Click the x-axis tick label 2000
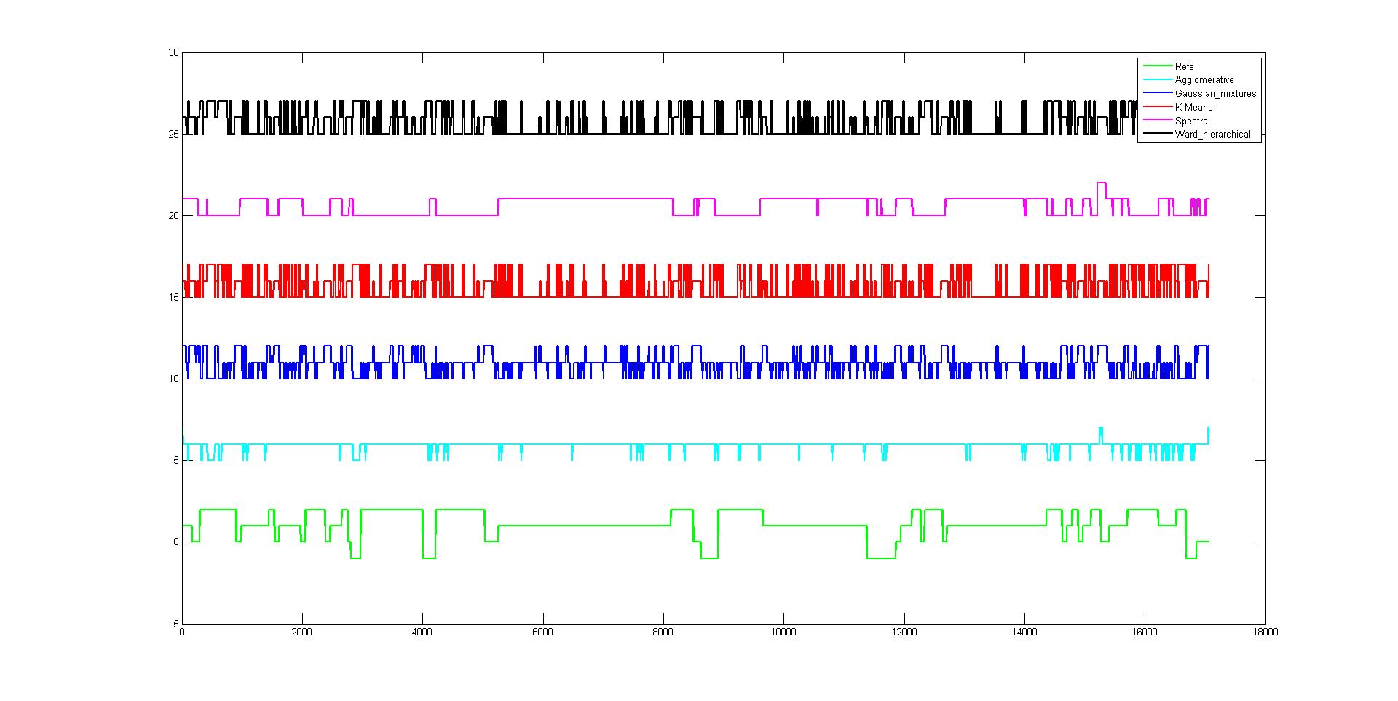Image resolution: width=1398 pixels, height=701 pixels. [x=302, y=633]
